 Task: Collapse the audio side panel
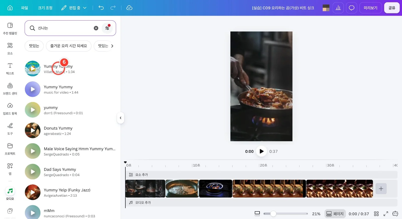point(121,118)
